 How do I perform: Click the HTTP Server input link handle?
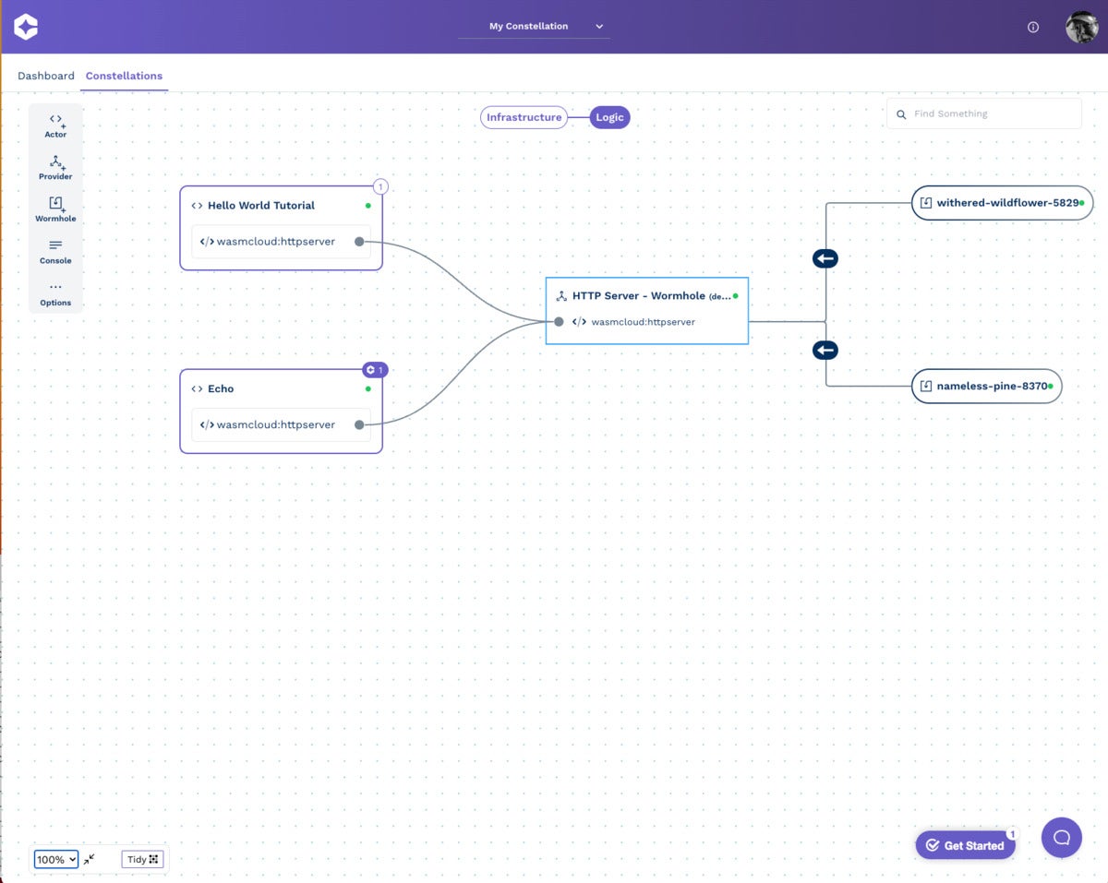(x=559, y=322)
